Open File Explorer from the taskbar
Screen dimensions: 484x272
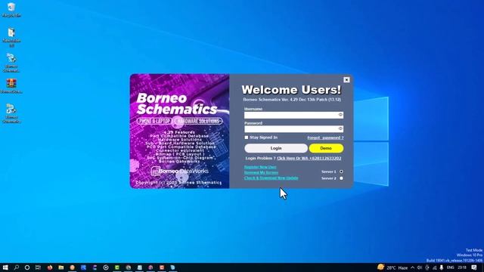point(60,267)
